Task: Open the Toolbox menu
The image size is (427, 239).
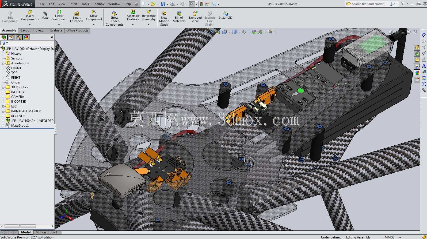Action: pos(98,4)
